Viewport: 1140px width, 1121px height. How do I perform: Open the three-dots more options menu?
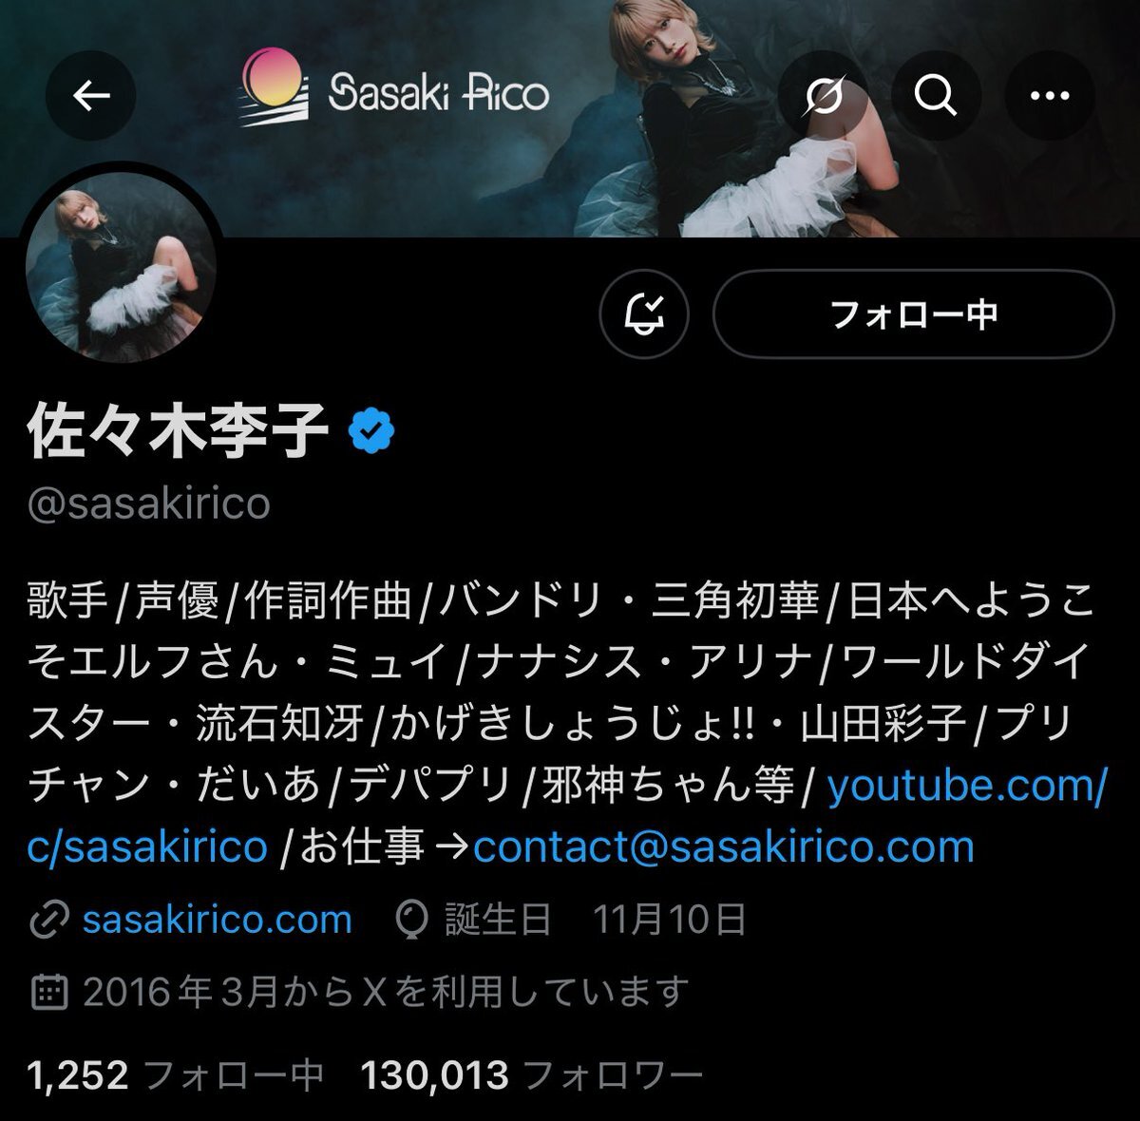pyautogui.click(x=1050, y=95)
